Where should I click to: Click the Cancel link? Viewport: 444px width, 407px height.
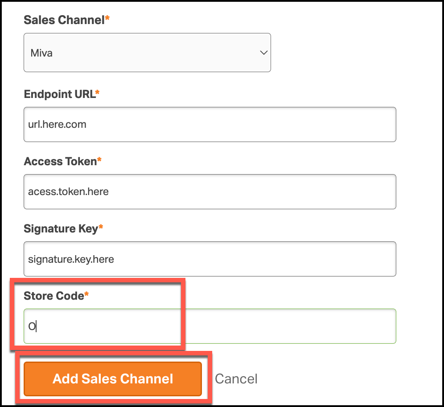[x=236, y=379]
